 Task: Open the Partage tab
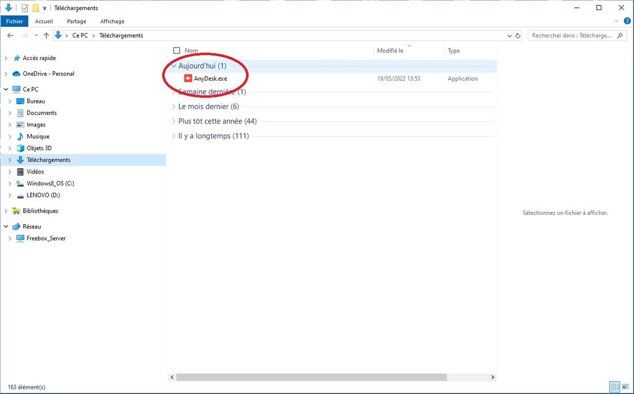point(76,21)
